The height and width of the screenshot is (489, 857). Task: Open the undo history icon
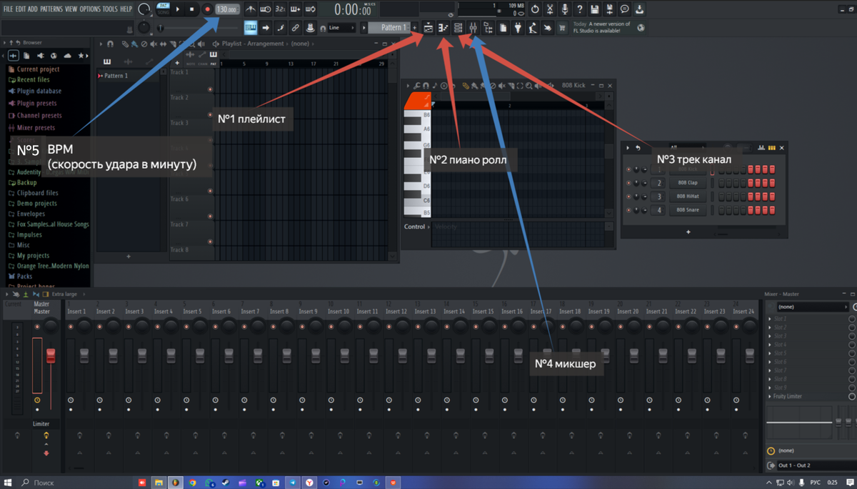(x=535, y=9)
